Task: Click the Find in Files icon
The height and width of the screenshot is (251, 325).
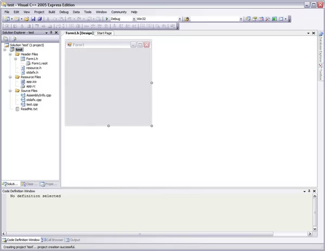Action: coord(187,19)
